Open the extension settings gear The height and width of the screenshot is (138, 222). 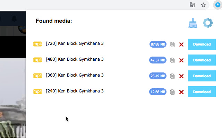(x=208, y=23)
